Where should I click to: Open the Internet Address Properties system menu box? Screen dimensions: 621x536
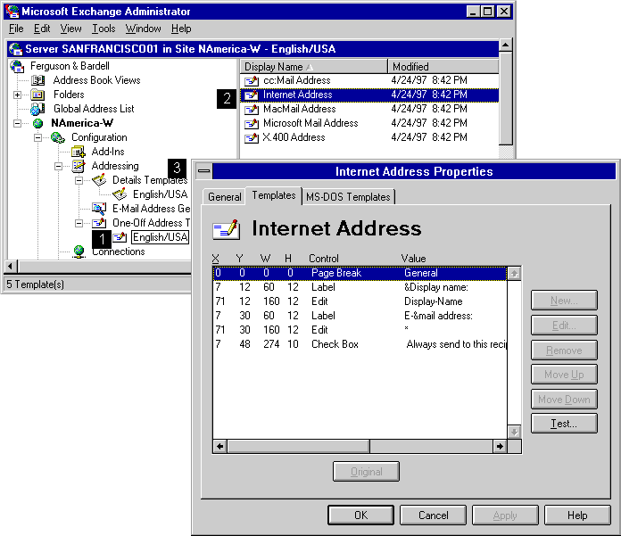pyautogui.click(x=204, y=171)
